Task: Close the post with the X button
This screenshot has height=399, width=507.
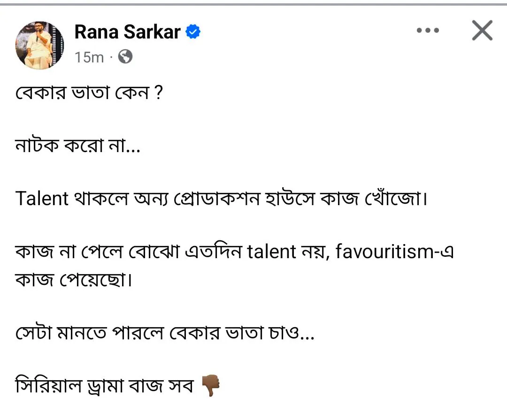Action: [x=482, y=30]
